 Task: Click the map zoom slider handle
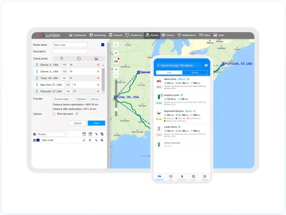pyautogui.click(x=116, y=109)
